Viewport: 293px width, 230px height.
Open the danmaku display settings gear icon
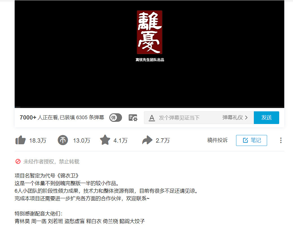click(133, 118)
